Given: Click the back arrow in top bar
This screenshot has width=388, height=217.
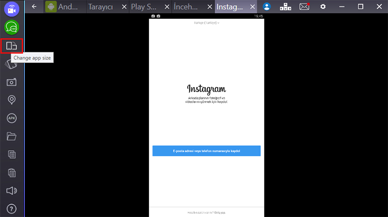Looking at the screenshot, I should [34, 7].
